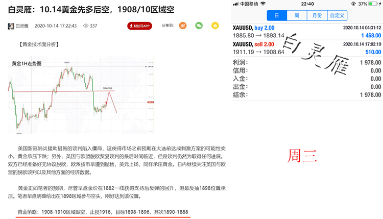Click the red 财经号APP download button
383x219 pixels.
pos(139,26)
